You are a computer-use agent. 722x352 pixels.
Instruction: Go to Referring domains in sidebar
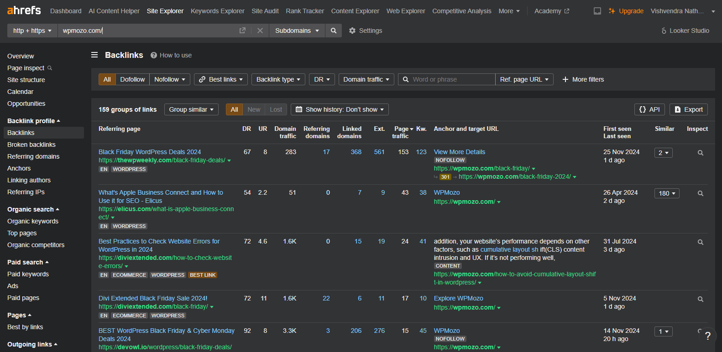click(33, 156)
